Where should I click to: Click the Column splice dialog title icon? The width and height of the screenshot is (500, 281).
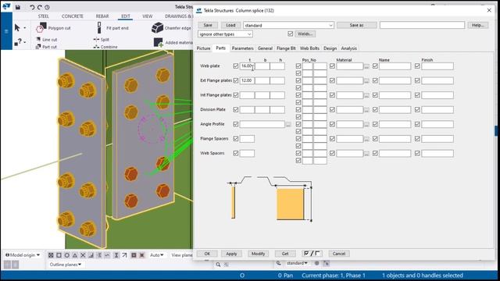coord(199,10)
